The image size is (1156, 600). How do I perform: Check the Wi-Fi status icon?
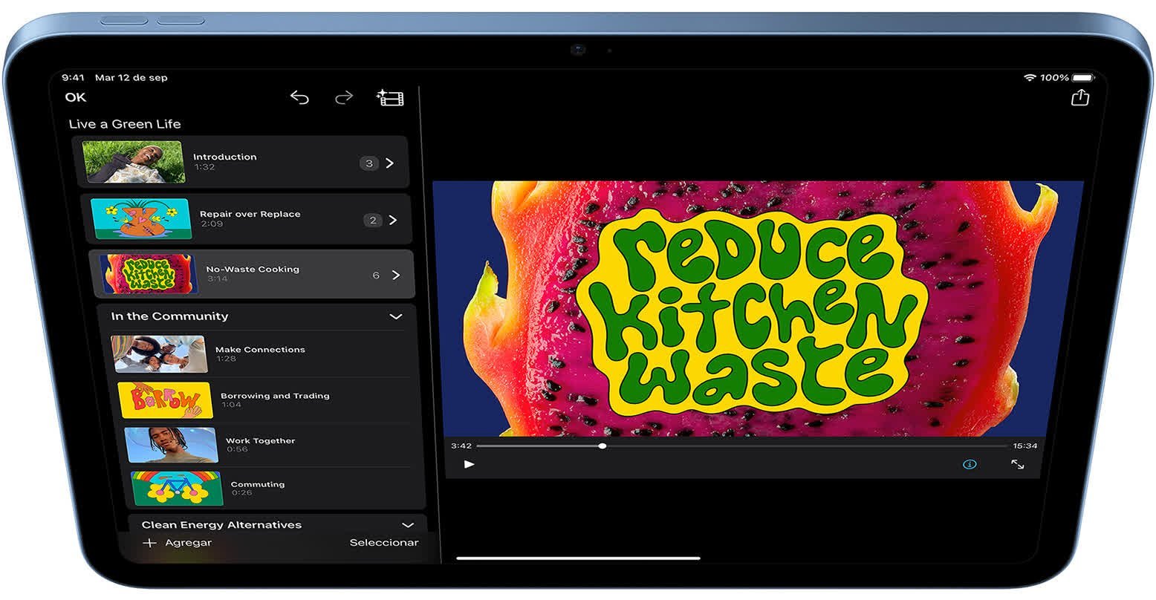click(1029, 77)
